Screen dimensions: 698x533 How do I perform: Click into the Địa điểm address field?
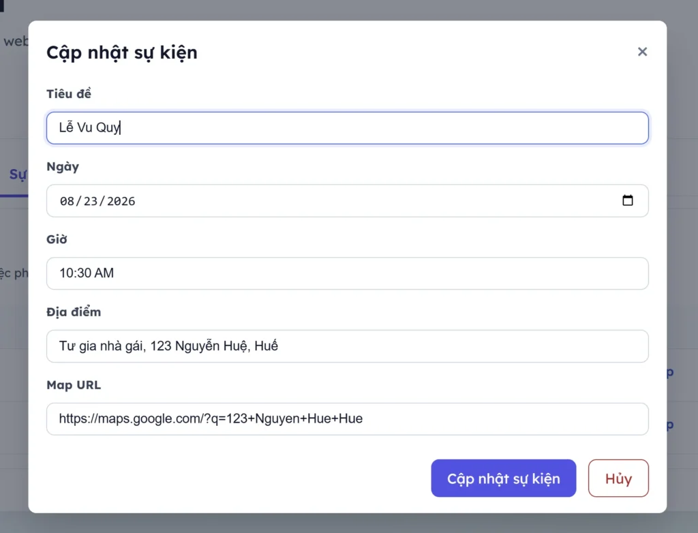(347, 346)
